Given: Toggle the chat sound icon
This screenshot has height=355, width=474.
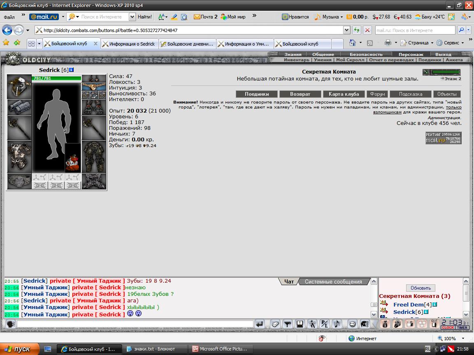Looking at the screenshot, I should (337, 325).
